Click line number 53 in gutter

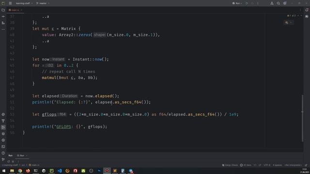point(12,115)
